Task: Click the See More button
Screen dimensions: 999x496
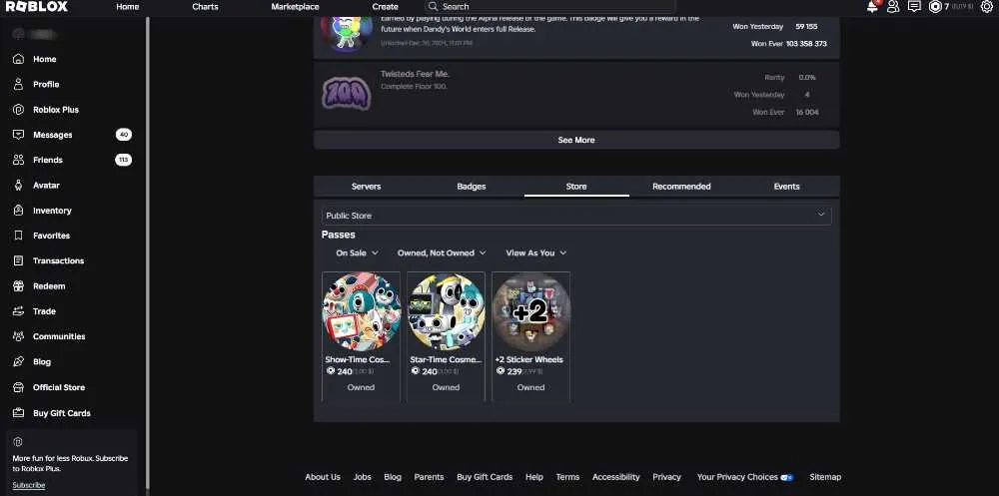Action: [576, 140]
